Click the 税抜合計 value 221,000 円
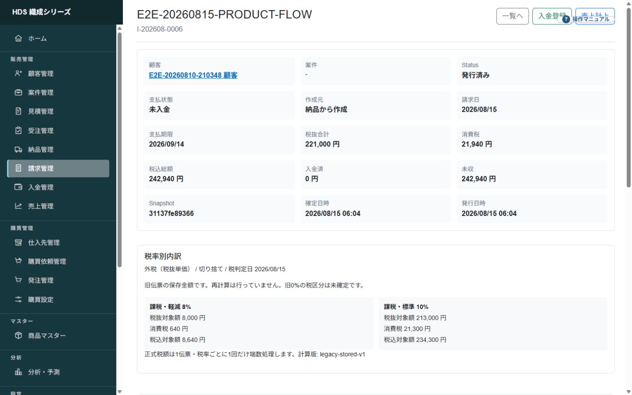The height and width of the screenshot is (395, 632). click(x=322, y=145)
